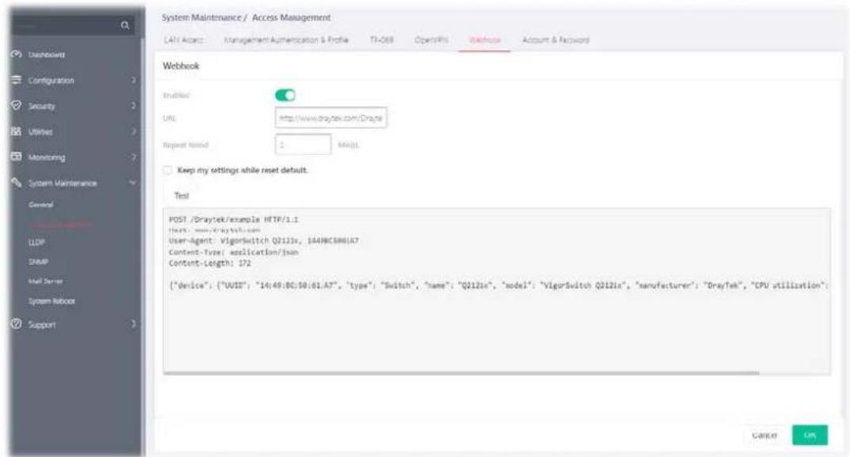Click the Monitoring menu label
Image resolution: width=850 pixels, height=457 pixels.
47,157
